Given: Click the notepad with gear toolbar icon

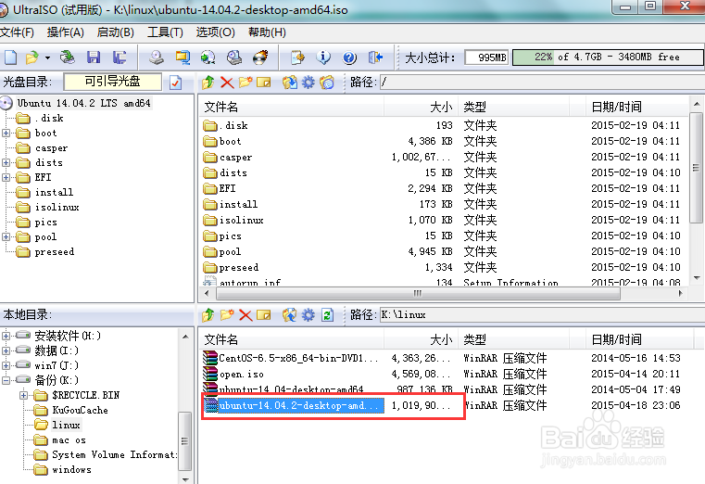Looking at the screenshot, I should 297,57.
